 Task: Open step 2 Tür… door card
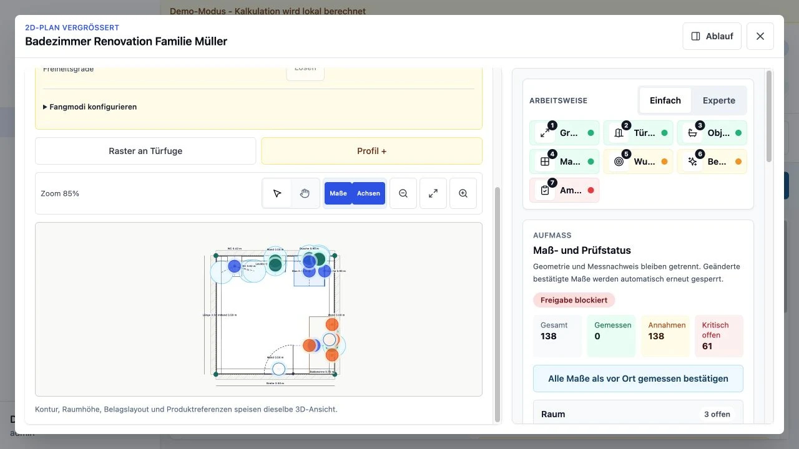pyautogui.click(x=638, y=133)
